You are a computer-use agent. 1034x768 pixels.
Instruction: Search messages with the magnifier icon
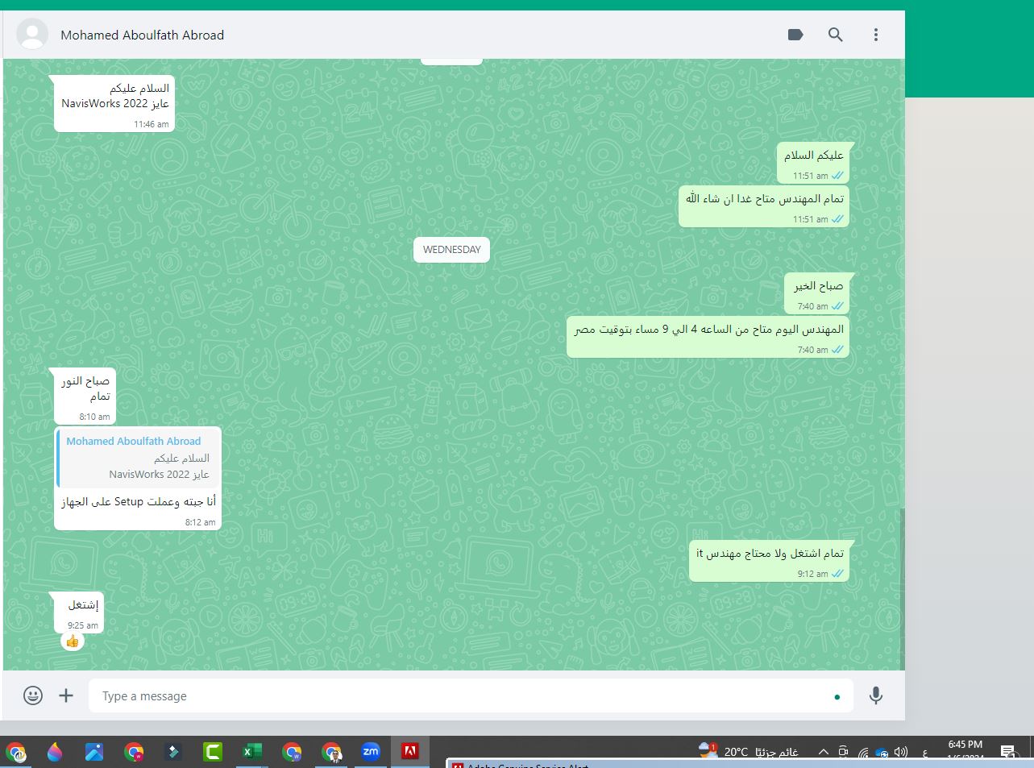click(836, 35)
